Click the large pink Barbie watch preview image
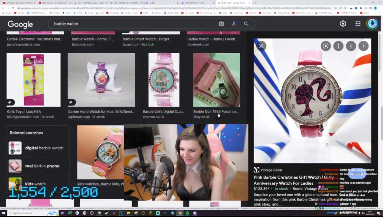Screen dimensions: 383x217 click(312, 101)
